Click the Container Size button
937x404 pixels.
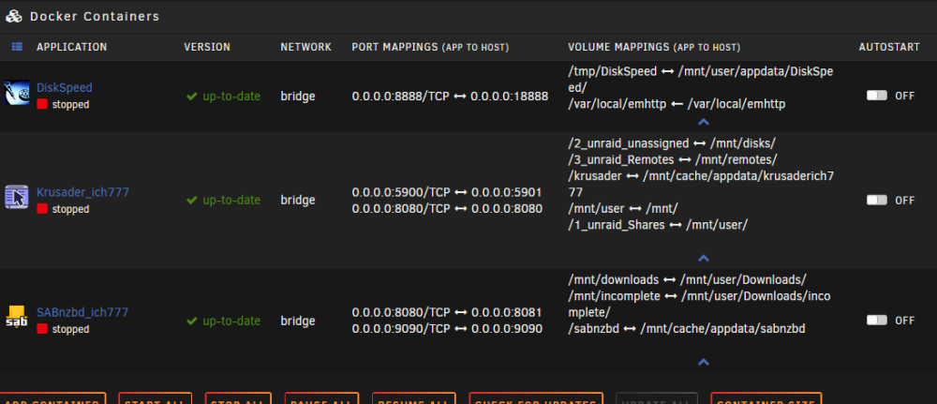tap(766, 398)
